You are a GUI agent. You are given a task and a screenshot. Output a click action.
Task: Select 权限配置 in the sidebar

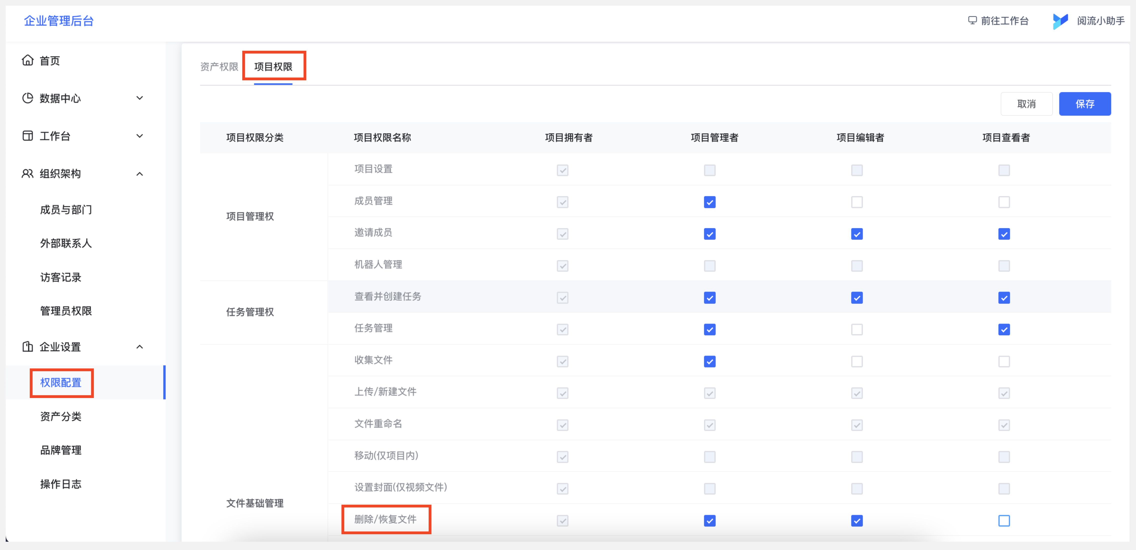[x=61, y=382]
